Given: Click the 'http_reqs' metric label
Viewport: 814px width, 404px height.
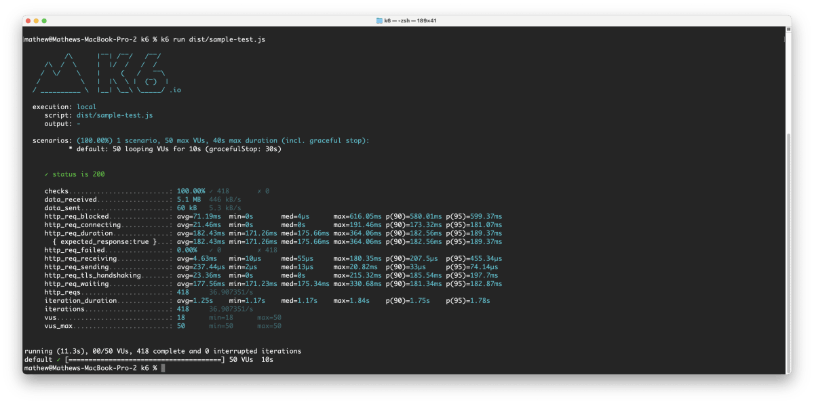Looking at the screenshot, I should coord(62,291).
